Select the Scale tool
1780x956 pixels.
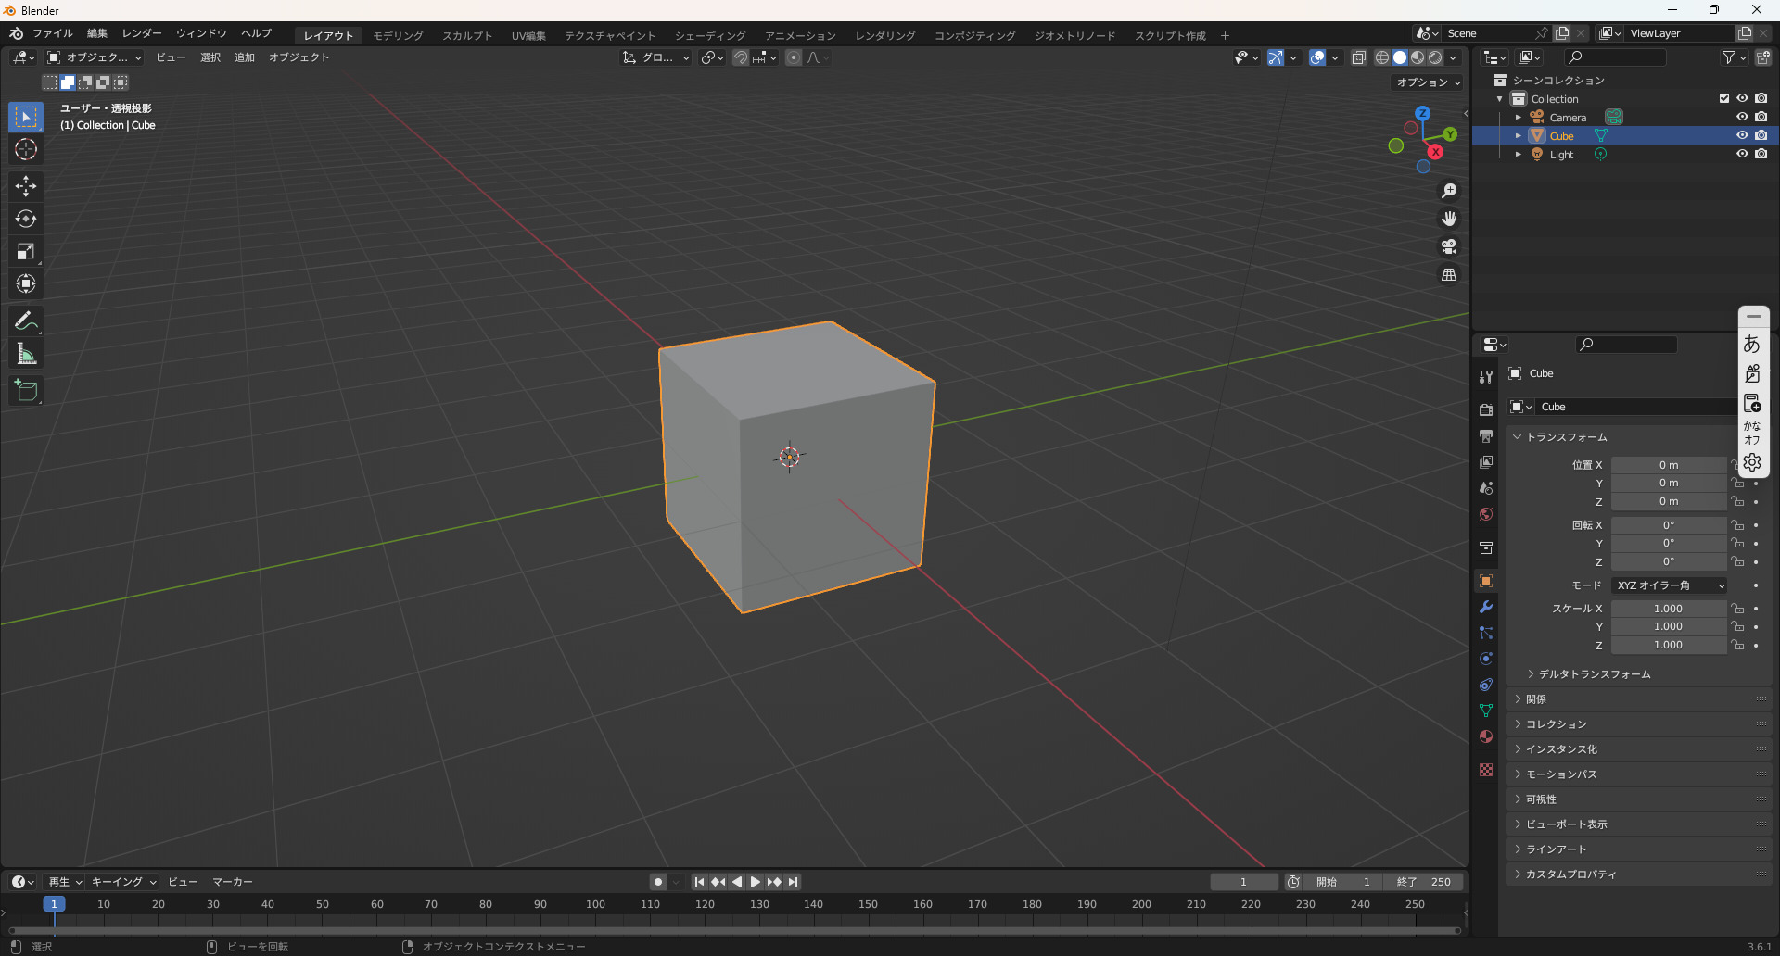(x=26, y=251)
